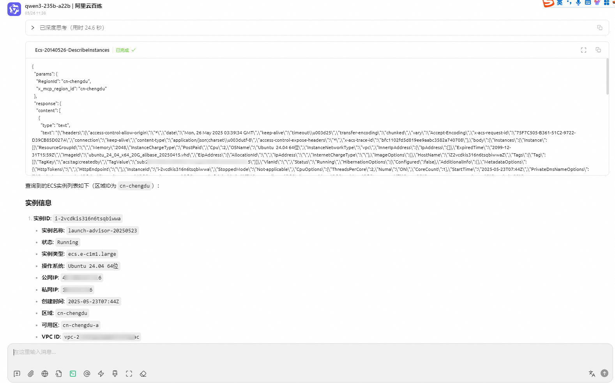This screenshot has height=383, width=615.
Task: Toggle the green MCP terminal icon
Action: 73,374
